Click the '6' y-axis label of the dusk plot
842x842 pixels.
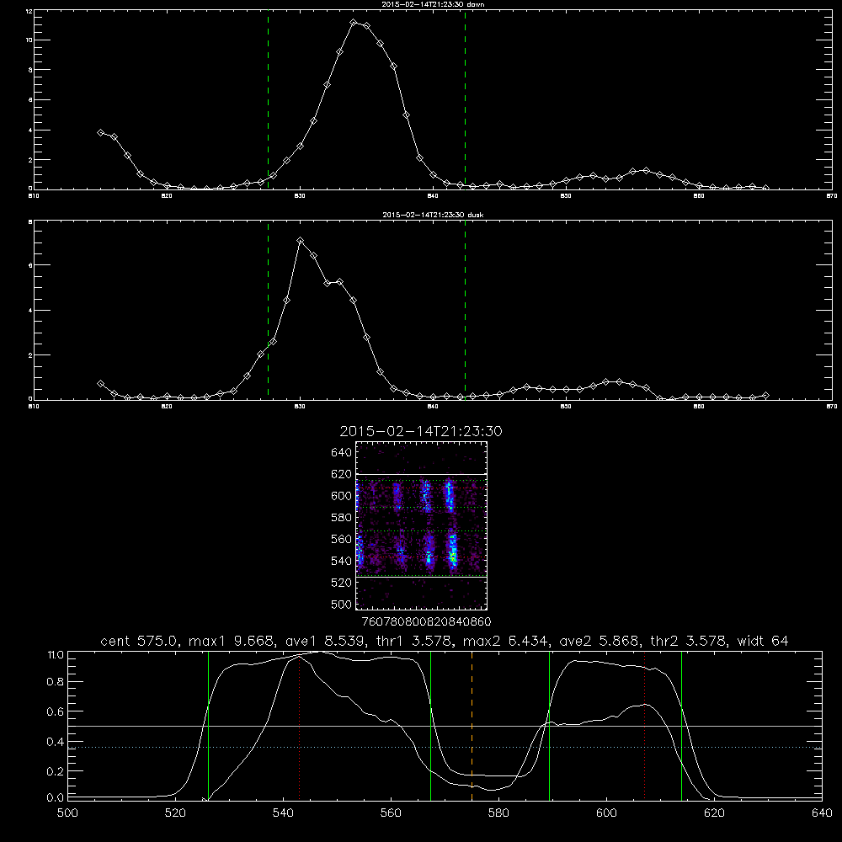tap(30, 265)
